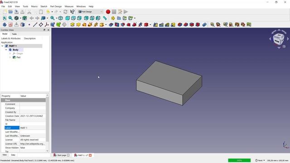Apply the Mirrored transformation

155,24
